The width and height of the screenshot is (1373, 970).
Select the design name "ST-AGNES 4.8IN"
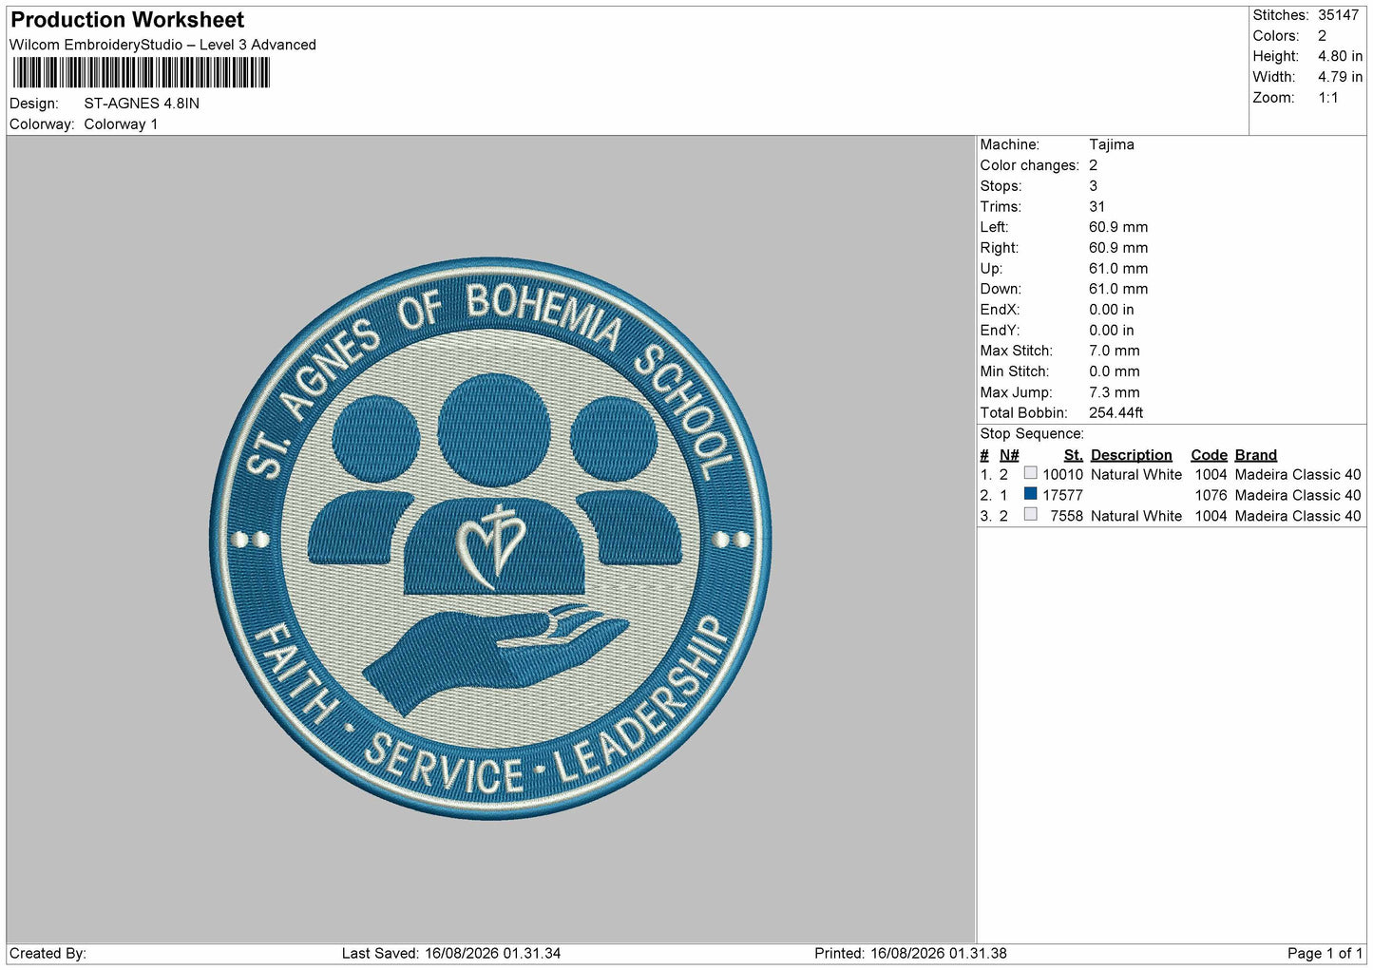pos(142,104)
